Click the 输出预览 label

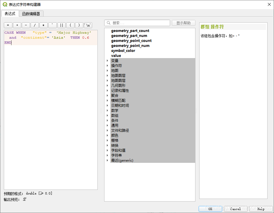(x=11, y=200)
